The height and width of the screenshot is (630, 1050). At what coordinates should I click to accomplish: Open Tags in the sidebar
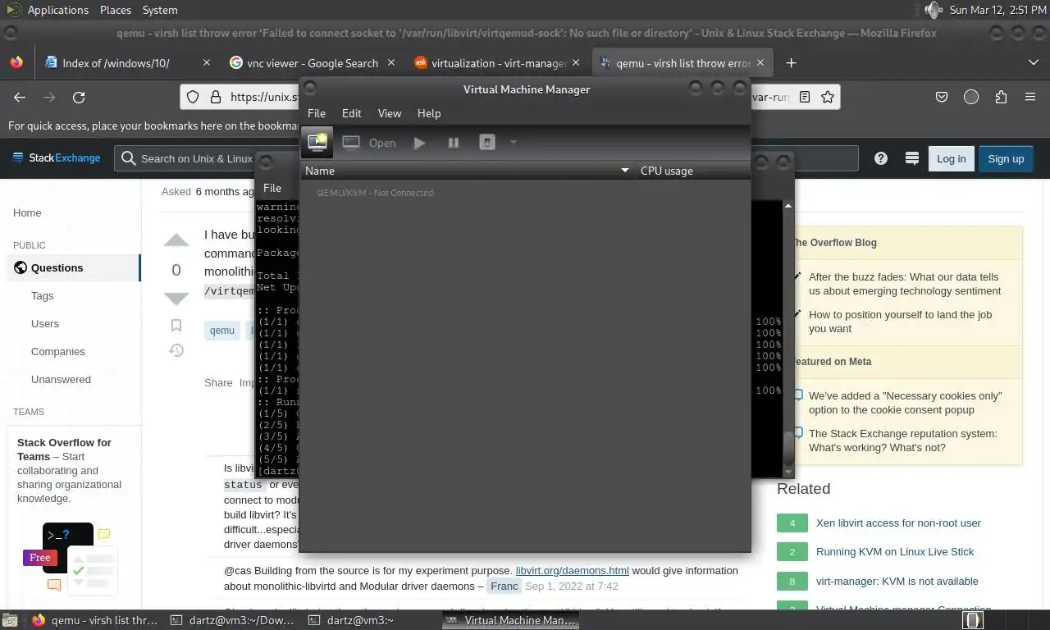click(42, 295)
